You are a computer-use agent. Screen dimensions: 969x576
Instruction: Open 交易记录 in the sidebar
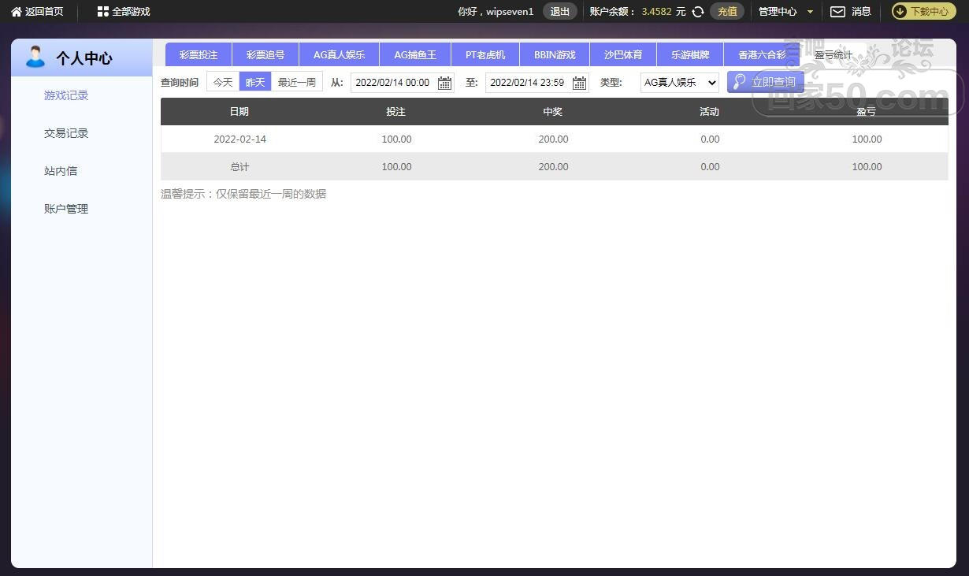pyautogui.click(x=66, y=133)
